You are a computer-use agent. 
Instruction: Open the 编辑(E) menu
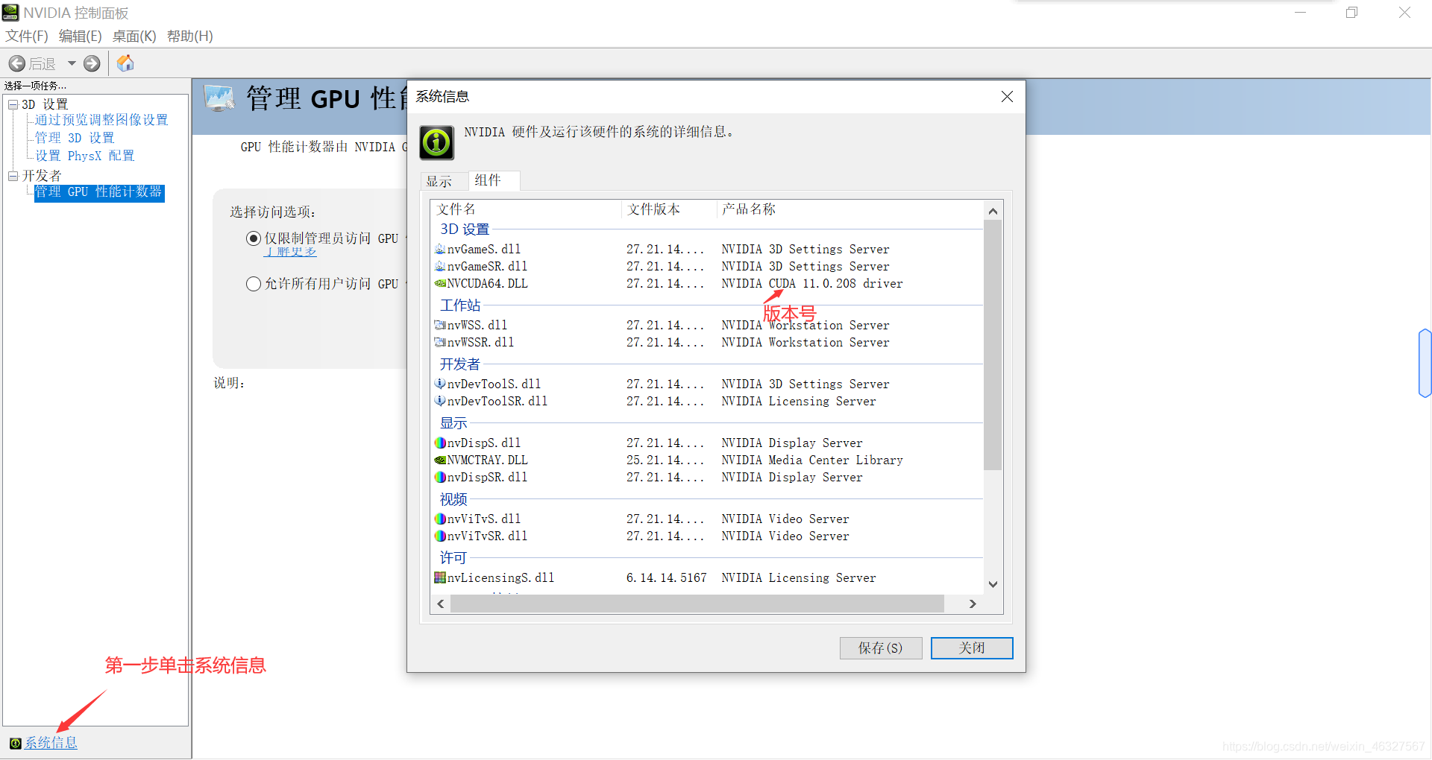coord(81,37)
